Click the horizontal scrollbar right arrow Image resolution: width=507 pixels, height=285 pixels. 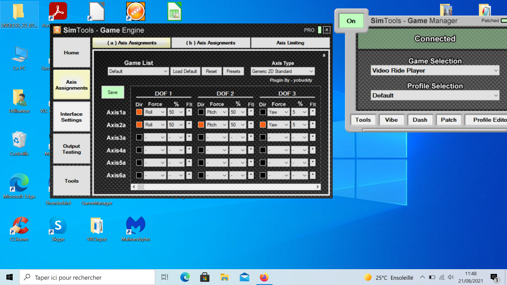318,187
